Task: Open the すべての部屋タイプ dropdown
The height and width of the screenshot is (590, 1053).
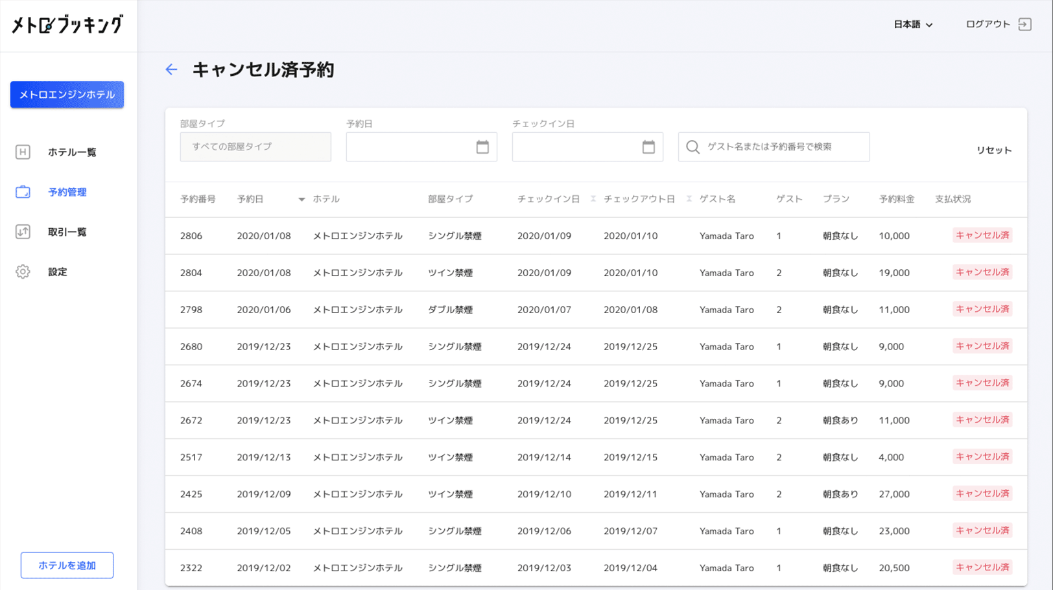Action: point(255,147)
